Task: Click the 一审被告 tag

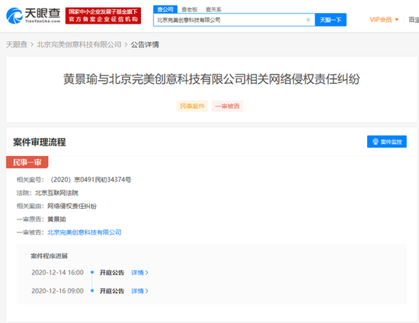Action: tap(228, 106)
